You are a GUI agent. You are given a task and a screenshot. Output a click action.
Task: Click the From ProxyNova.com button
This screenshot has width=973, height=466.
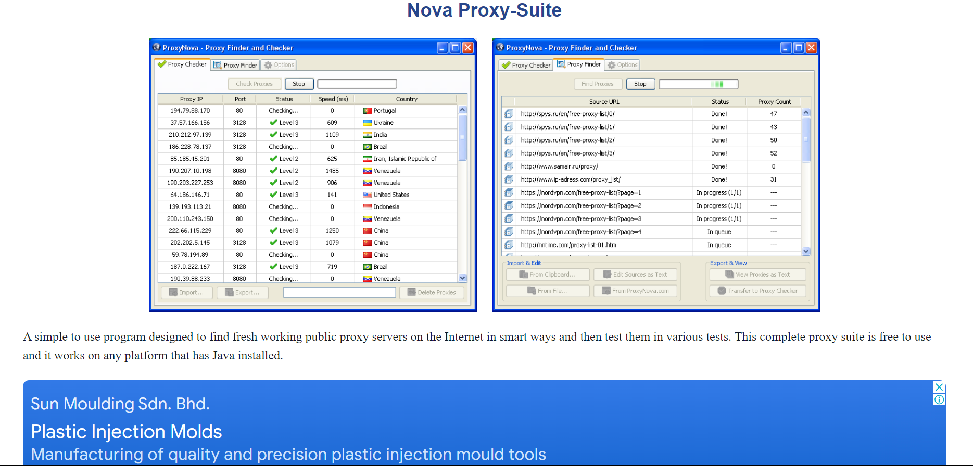point(635,291)
